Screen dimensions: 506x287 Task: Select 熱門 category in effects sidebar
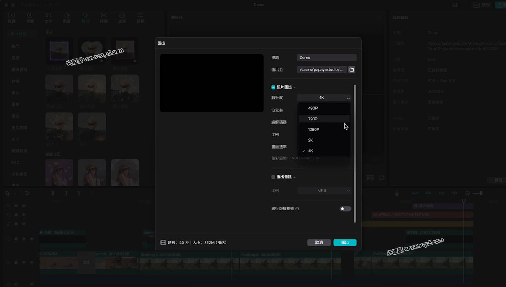16,46
